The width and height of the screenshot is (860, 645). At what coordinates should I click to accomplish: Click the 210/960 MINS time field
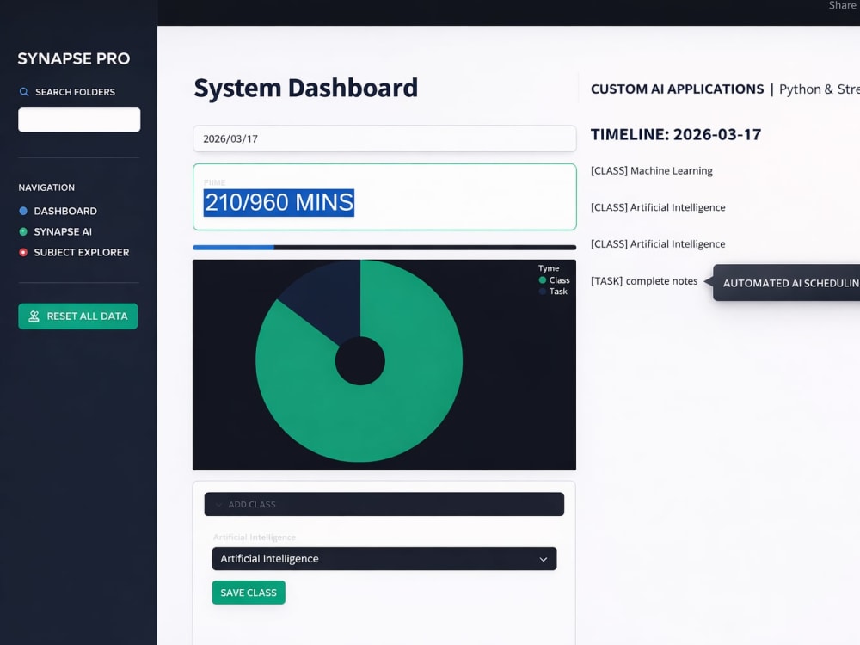[x=384, y=197]
